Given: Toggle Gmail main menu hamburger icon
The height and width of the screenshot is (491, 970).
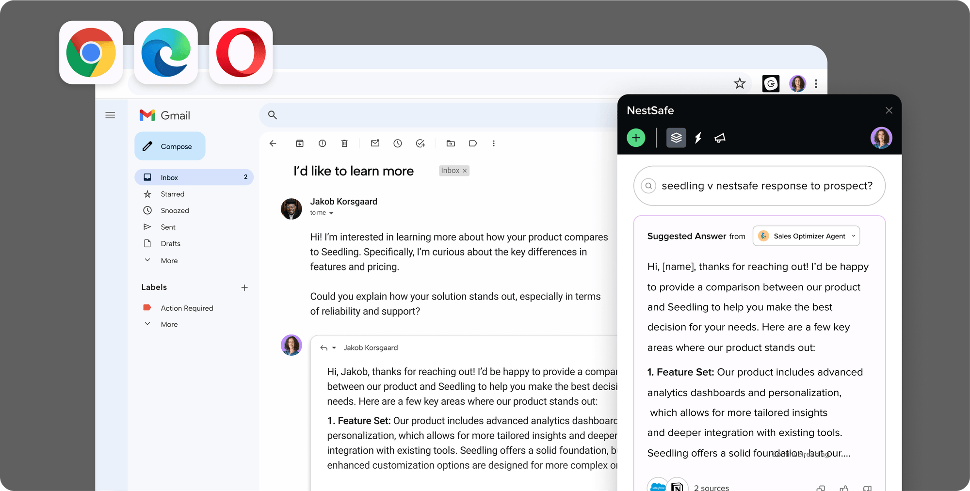Looking at the screenshot, I should pos(110,115).
